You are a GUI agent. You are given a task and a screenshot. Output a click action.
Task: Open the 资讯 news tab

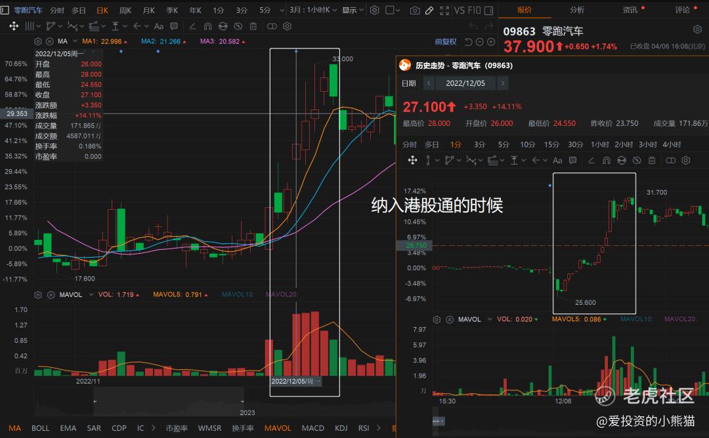click(x=630, y=9)
